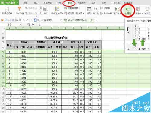This screenshot has width=151, height=113.
Task: Open the 排序 sort dialog button
Action: [x=46, y=11]
